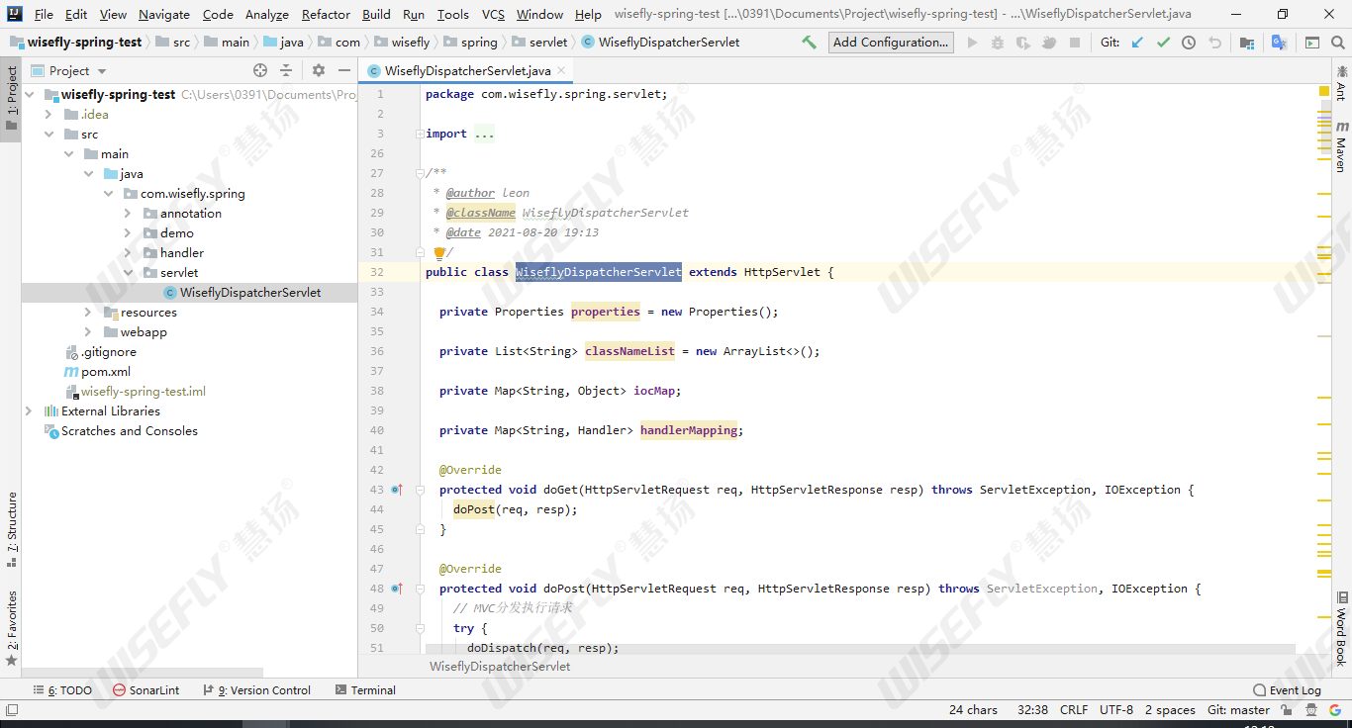Click the UTF-8 encoding widget
Image resolution: width=1352 pixels, height=728 pixels.
pos(1115,710)
